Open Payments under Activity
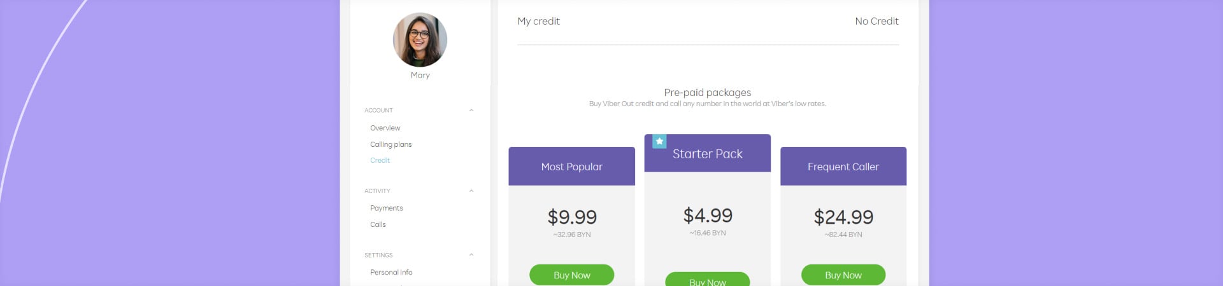Screen dimensions: 1223x286 pyautogui.click(x=387, y=208)
